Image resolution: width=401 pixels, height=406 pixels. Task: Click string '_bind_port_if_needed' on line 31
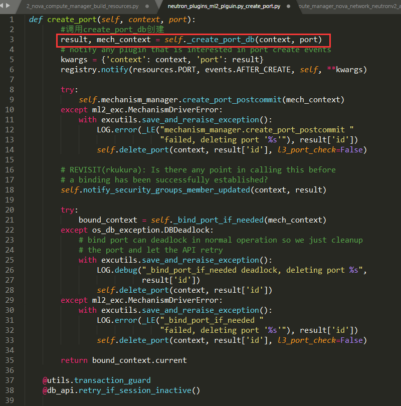[212, 320]
